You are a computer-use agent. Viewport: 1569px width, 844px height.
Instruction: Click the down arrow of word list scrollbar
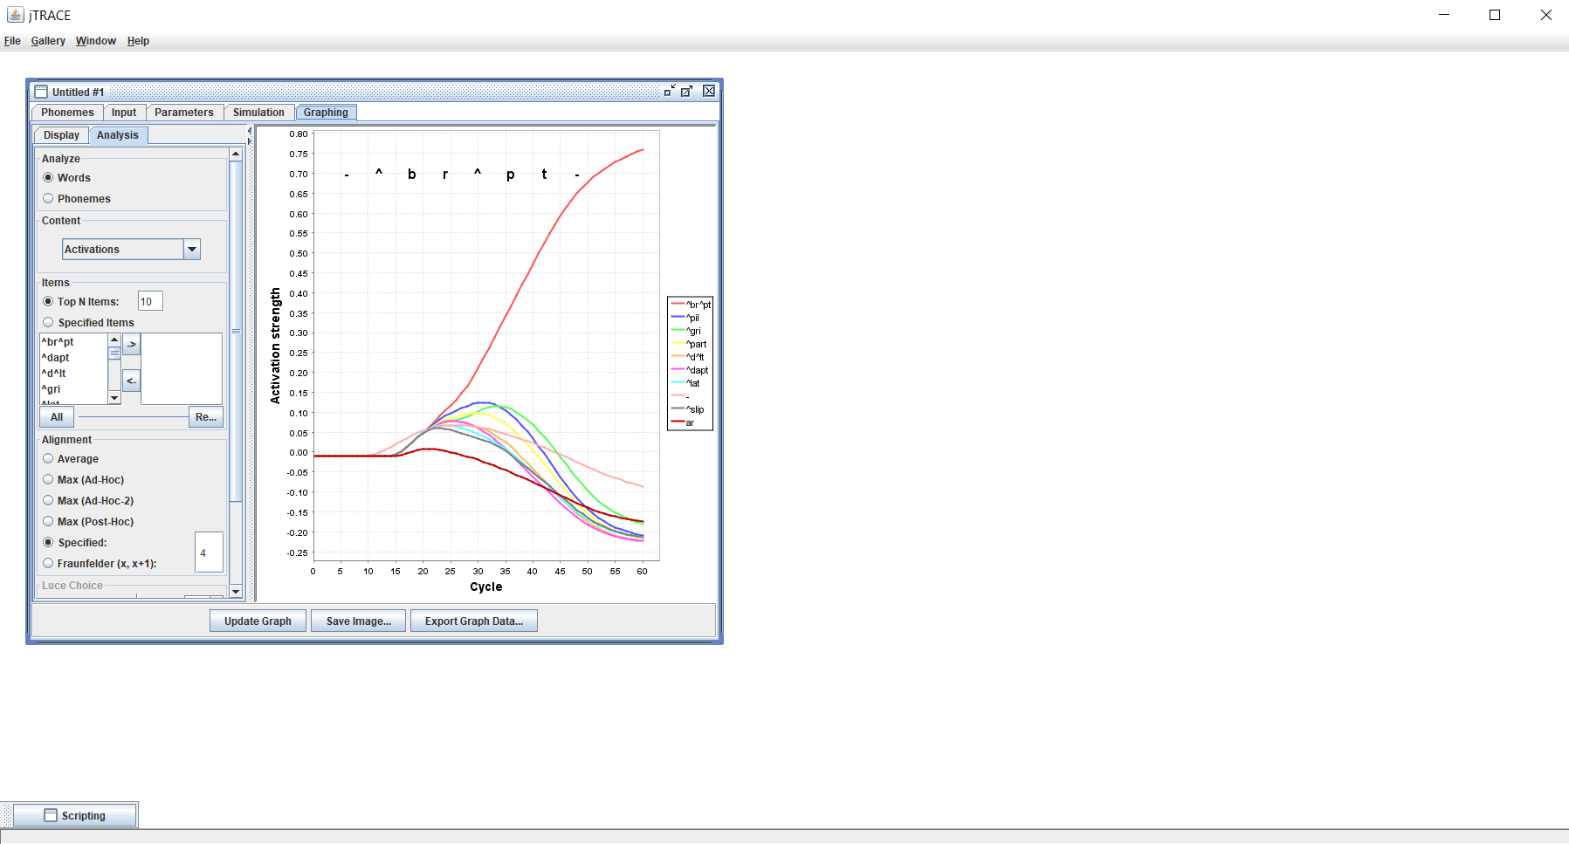click(x=114, y=398)
